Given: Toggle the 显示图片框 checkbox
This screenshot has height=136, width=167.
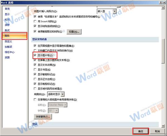Looking at the screenshot, I should (x=35, y=55).
